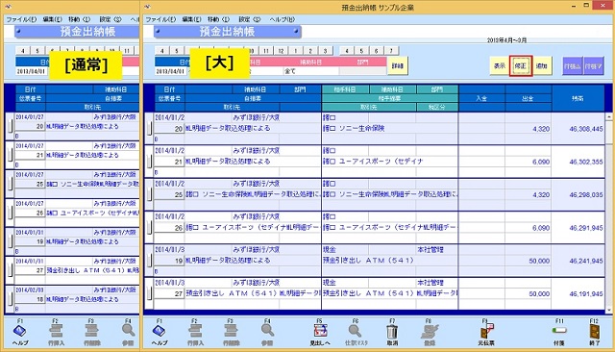Click the 修正 mode button
The image size is (615, 352).
point(521,66)
